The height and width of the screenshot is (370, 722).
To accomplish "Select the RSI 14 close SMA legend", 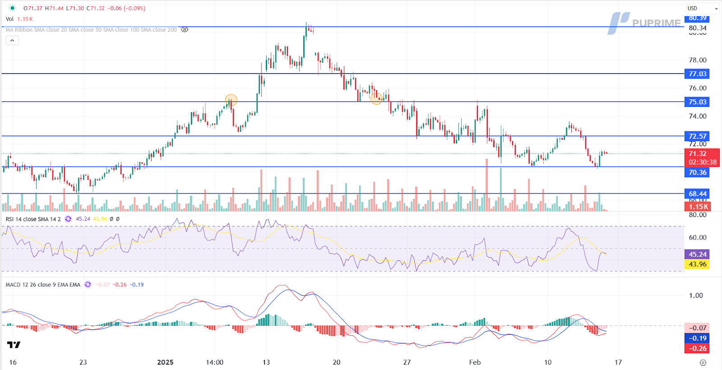I will coord(33,219).
